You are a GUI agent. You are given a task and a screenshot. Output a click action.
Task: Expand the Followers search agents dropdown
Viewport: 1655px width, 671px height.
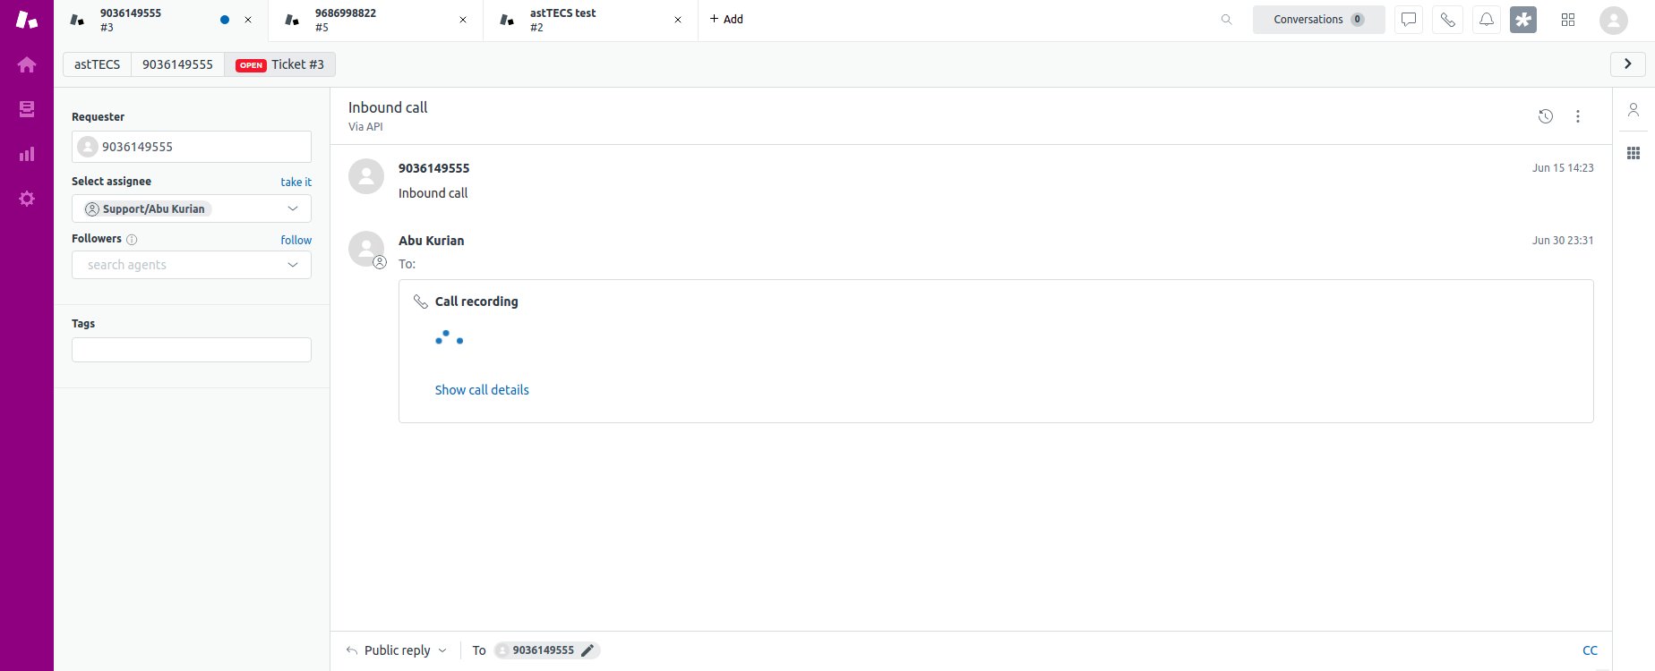(x=192, y=265)
